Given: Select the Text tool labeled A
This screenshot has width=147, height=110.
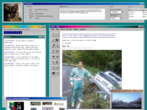Looking at the screenshot, I should point(57,56).
